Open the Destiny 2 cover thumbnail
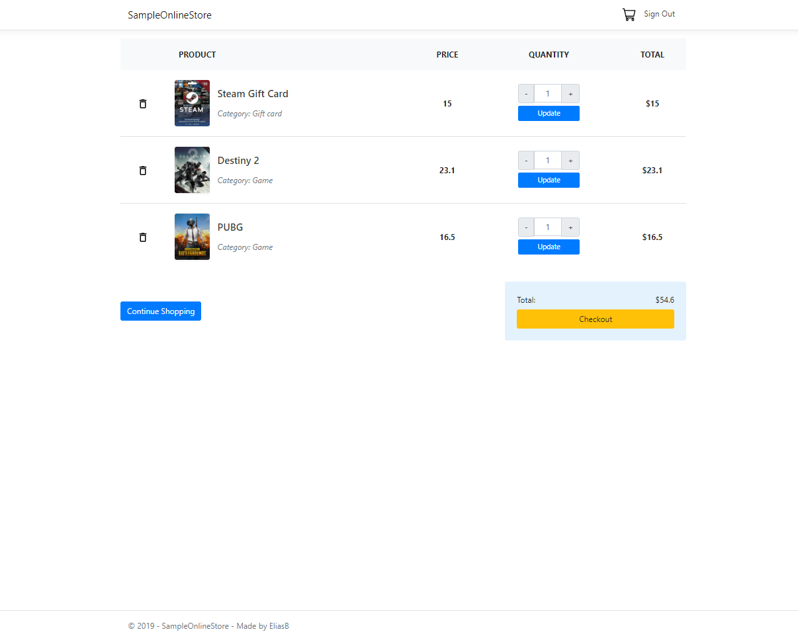The height and width of the screenshot is (640, 798). pos(192,170)
